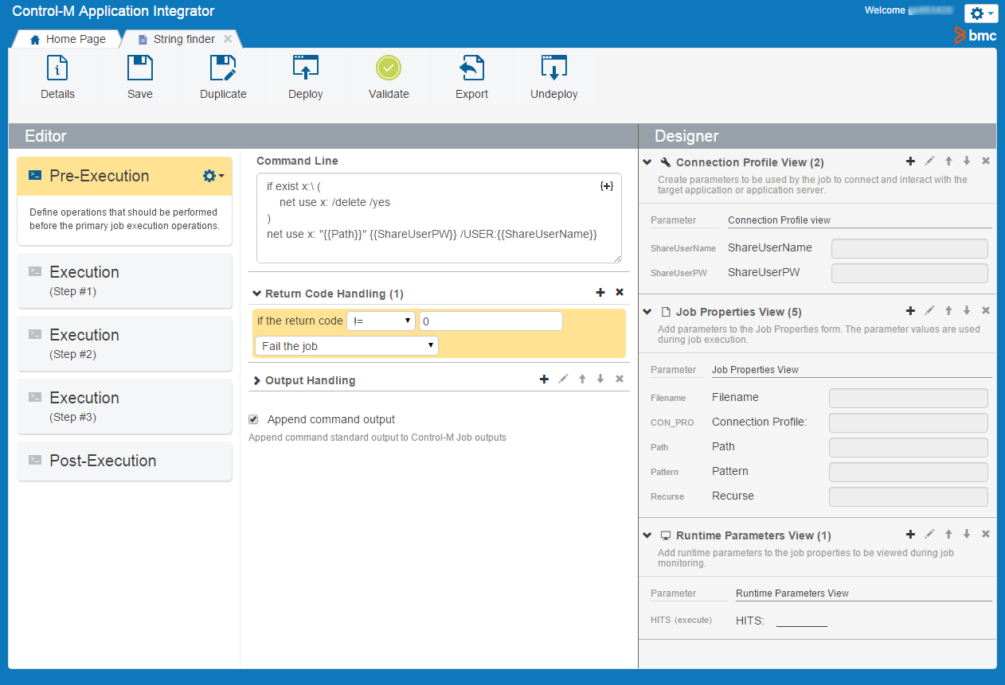
Task: Add a new Return Code Handling rule
Action: click(x=600, y=293)
